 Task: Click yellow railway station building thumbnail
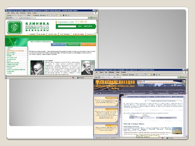point(177,131)
